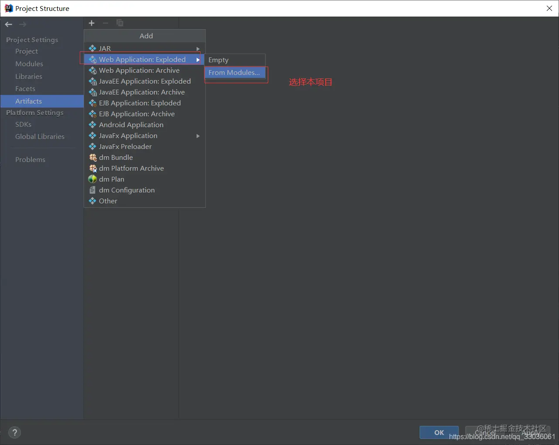This screenshot has width=559, height=445.
Task: Click the Copy artifact toolbar icon
Action: (x=120, y=23)
